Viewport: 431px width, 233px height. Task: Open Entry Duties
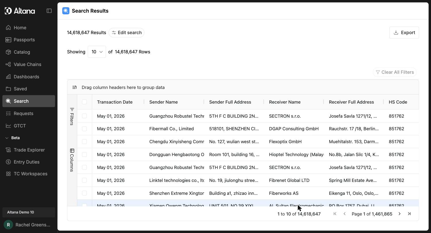click(29, 162)
